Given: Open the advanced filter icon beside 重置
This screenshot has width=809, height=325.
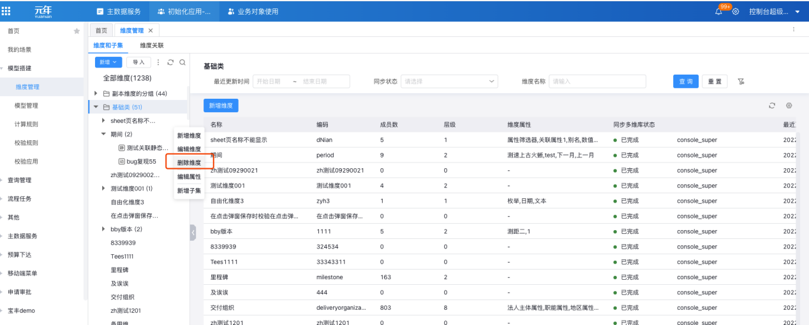Looking at the screenshot, I should point(741,82).
